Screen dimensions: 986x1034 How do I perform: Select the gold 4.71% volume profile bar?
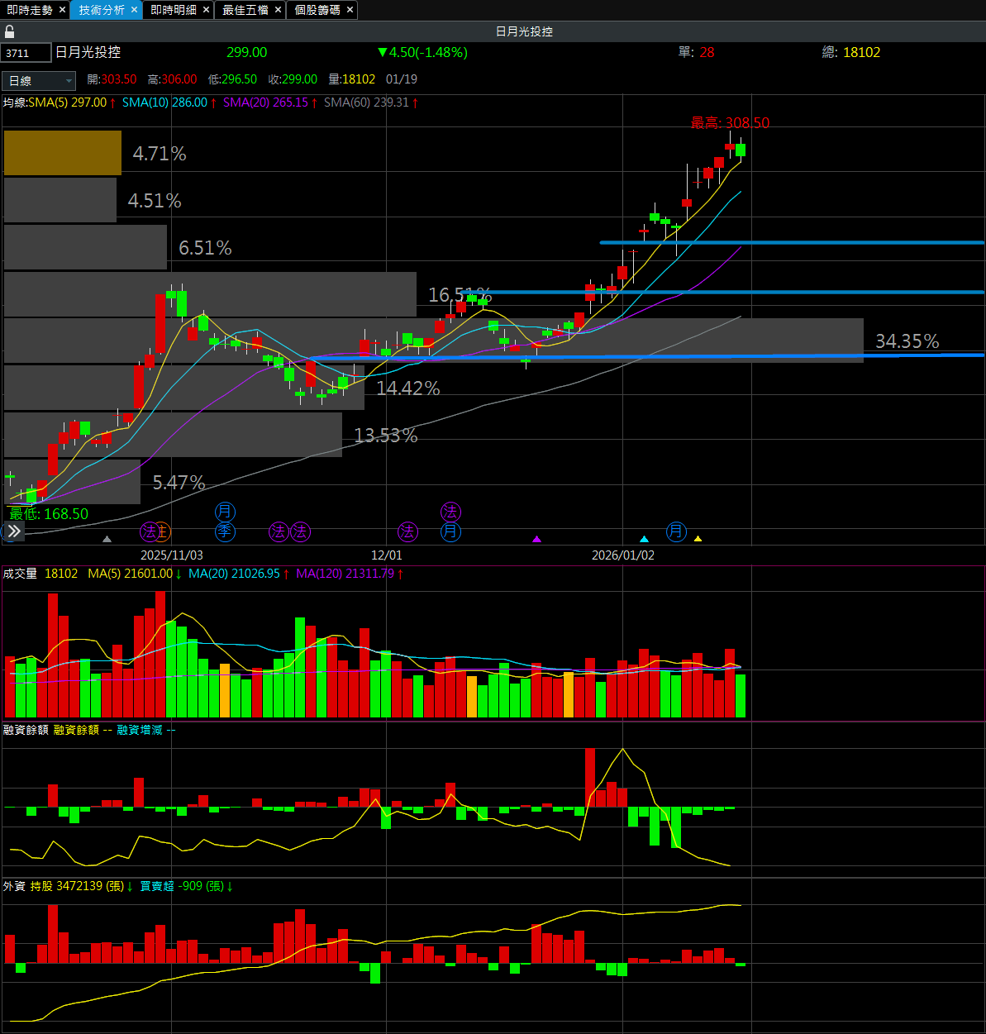click(63, 153)
